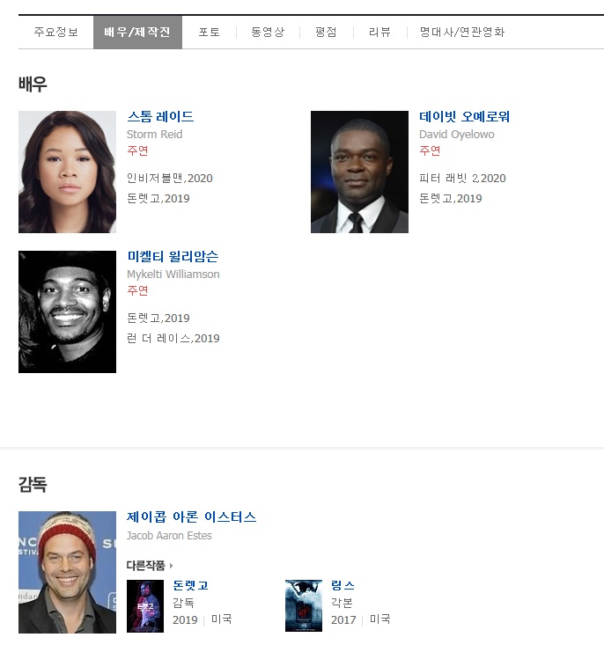The height and width of the screenshot is (652, 604).
Task: Click director Jacob Aaron Estes's photo
Action: pos(68,572)
